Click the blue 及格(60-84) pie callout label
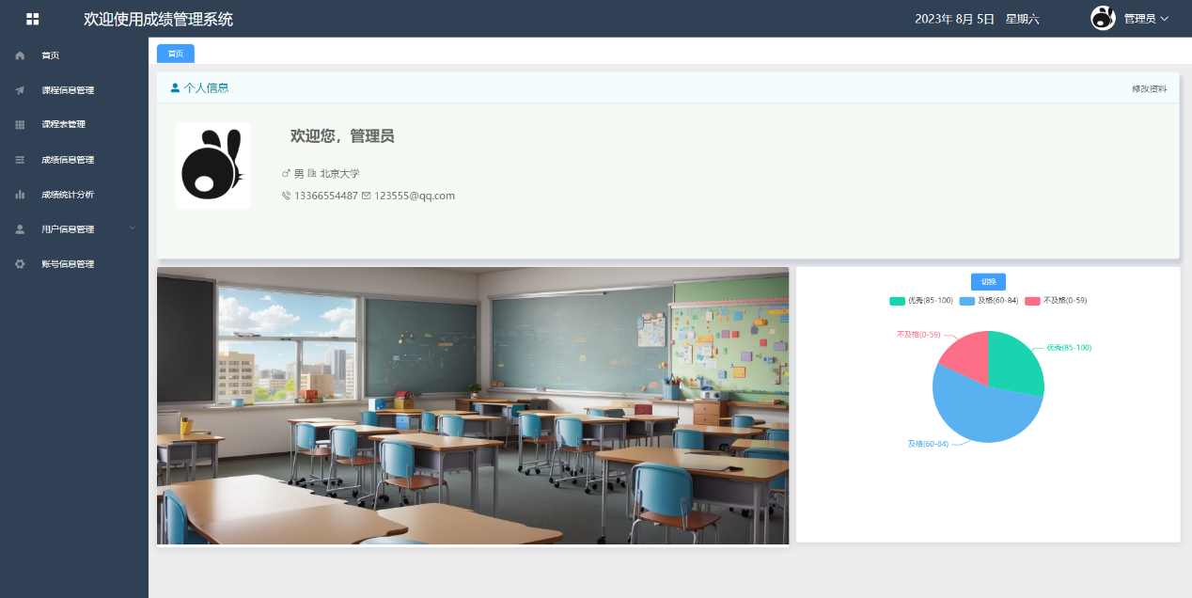Screen dimensions: 1192x598 click(x=928, y=444)
